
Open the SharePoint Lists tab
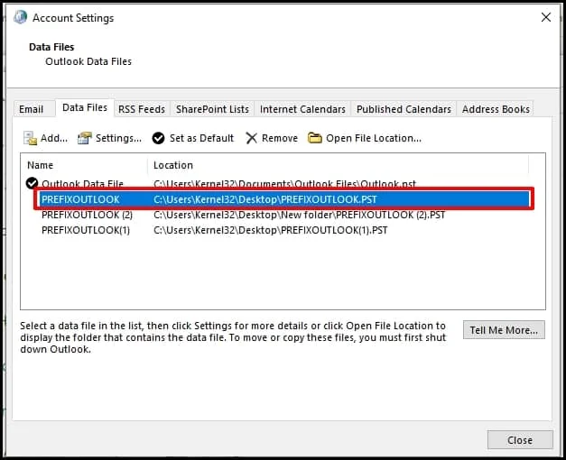pyautogui.click(x=213, y=109)
